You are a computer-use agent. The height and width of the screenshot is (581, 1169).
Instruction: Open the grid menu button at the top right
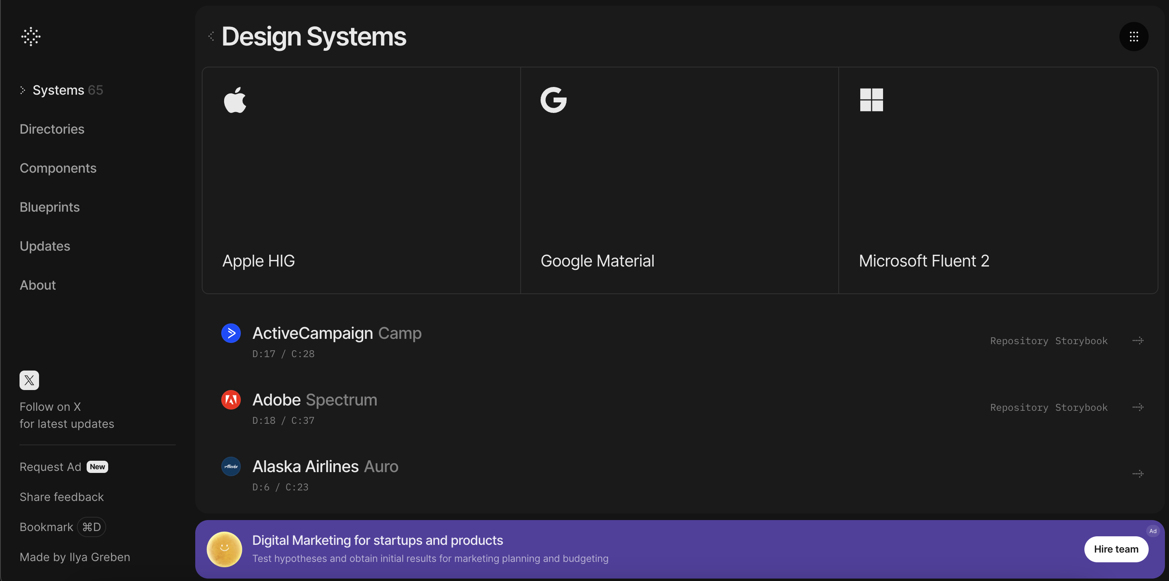pos(1134,36)
